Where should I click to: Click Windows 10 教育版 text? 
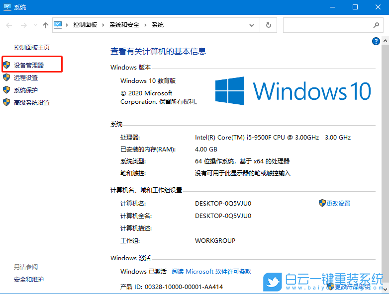click(148, 81)
